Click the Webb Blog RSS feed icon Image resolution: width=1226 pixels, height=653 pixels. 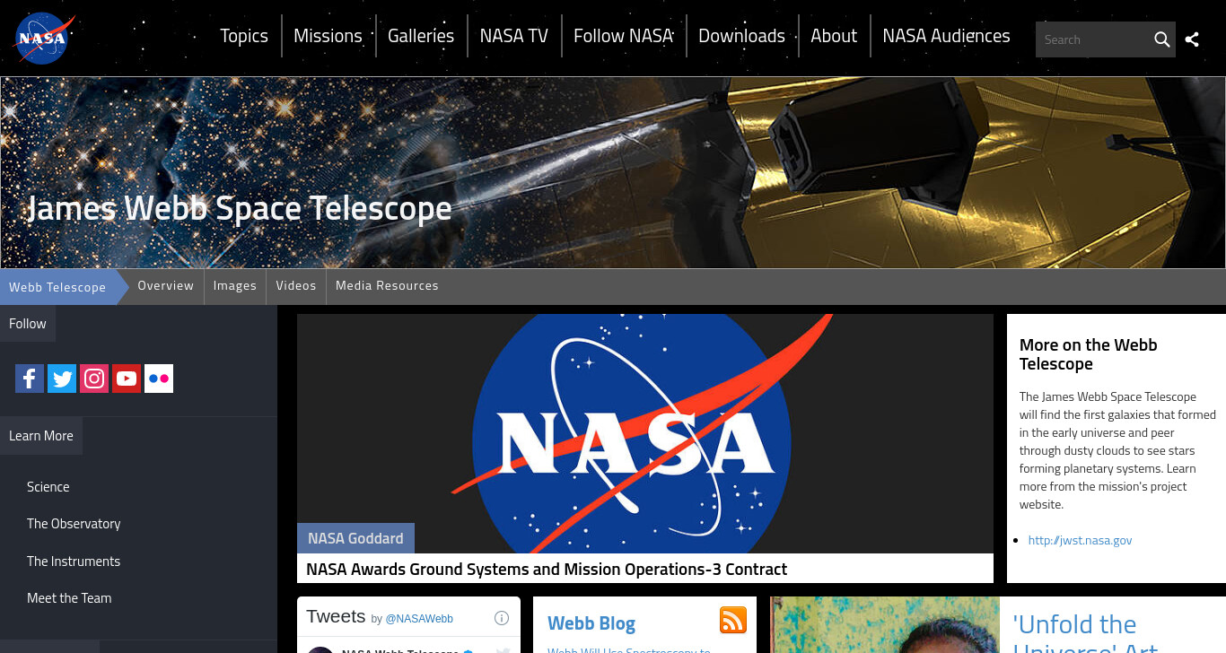tap(733, 620)
